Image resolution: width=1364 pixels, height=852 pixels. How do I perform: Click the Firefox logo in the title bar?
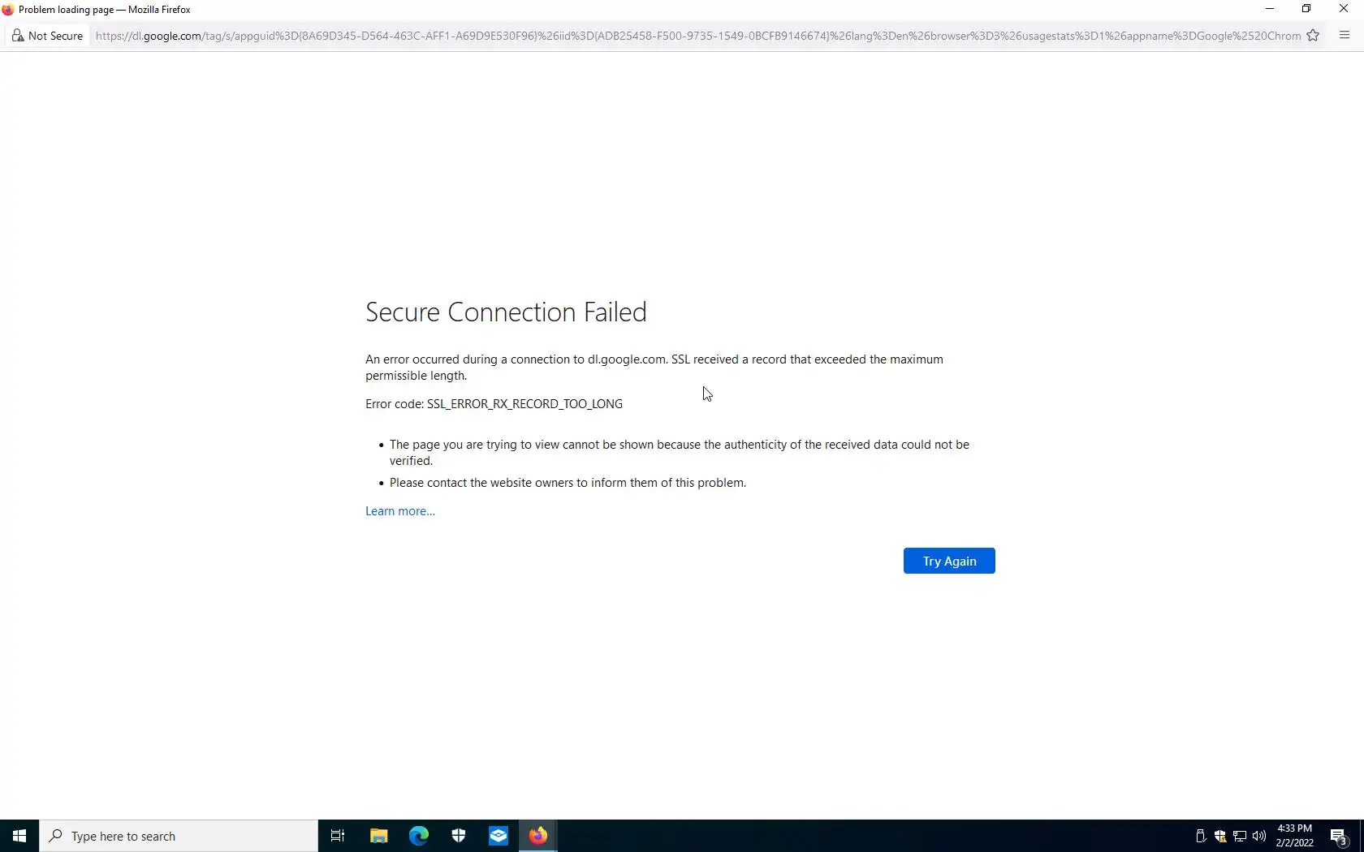8,10
